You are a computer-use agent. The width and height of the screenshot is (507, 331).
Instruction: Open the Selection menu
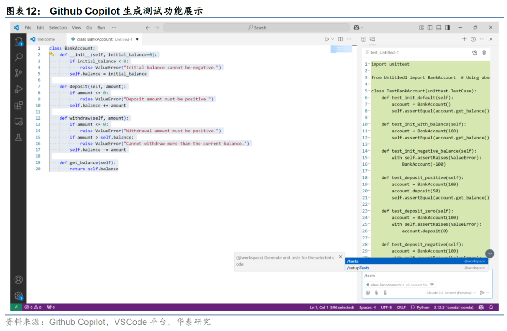58,28
